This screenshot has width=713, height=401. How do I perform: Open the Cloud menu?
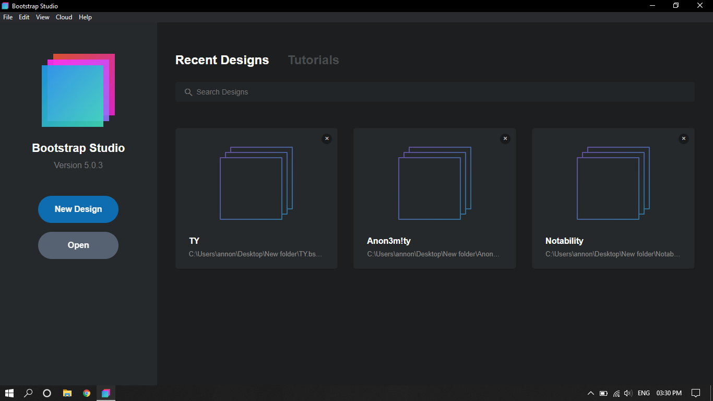point(64,17)
